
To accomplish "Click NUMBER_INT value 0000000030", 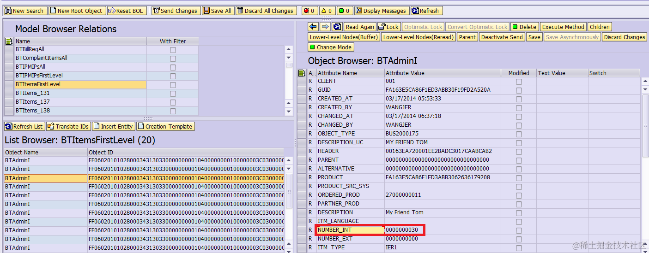I will (402, 230).
